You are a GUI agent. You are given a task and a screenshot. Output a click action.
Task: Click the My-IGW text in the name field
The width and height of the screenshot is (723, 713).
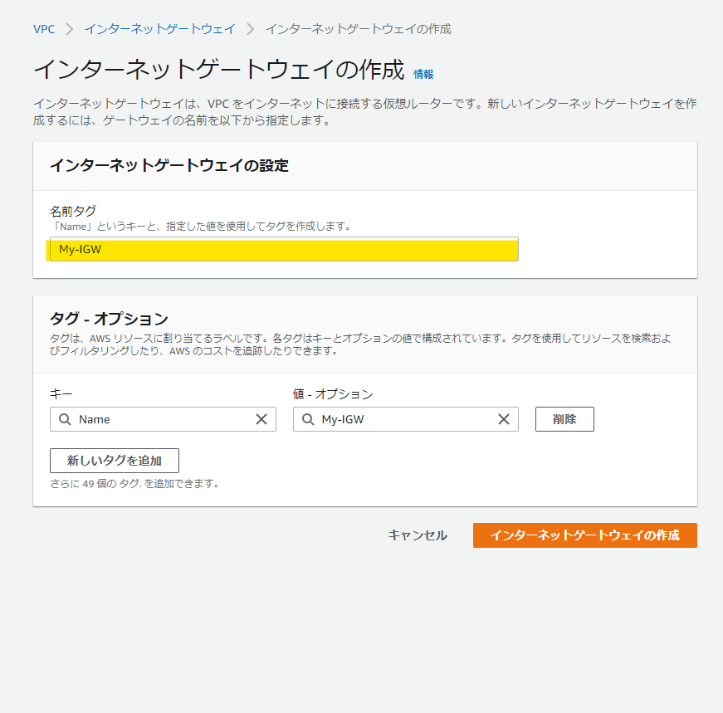tap(82, 249)
